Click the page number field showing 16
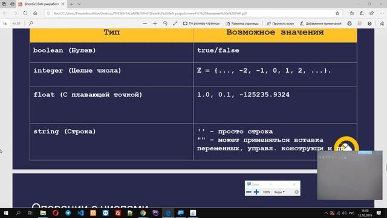The width and height of the screenshot is (387, 218). (5, 24)
